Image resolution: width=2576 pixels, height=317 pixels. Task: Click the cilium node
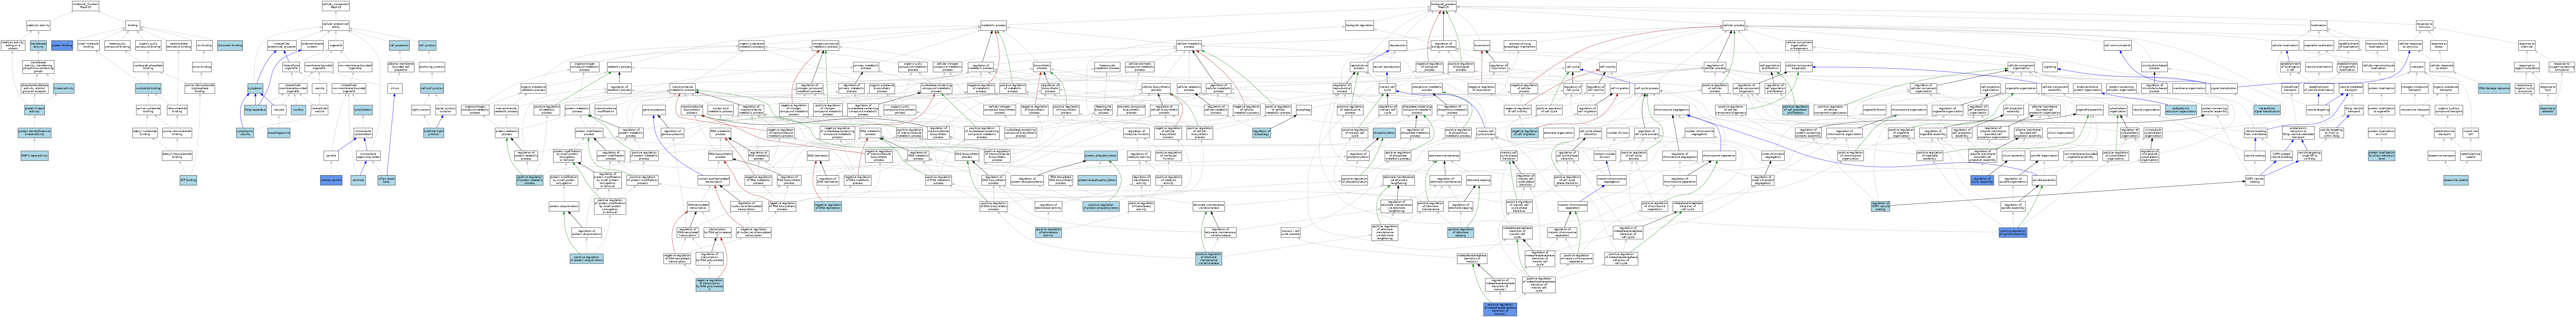click(x=395, y=88)
